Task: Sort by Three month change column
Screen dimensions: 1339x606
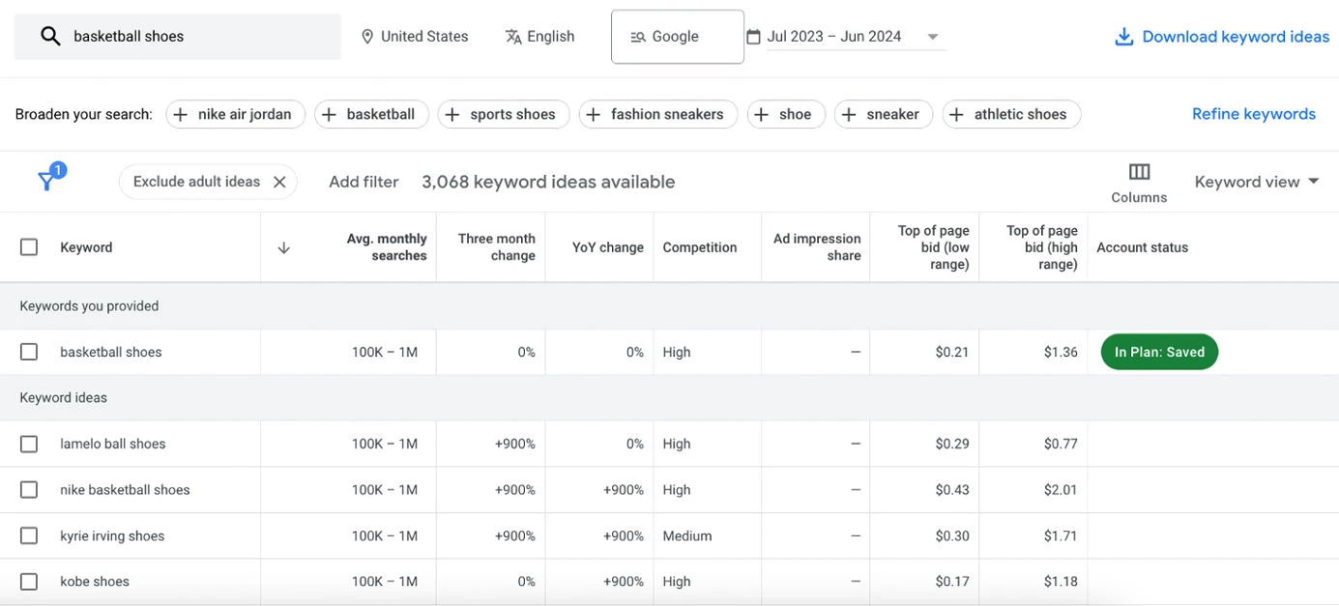Action: pos(497,247)
